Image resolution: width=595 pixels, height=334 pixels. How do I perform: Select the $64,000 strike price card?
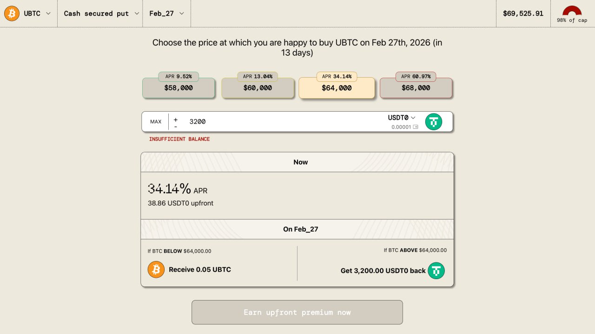(337, 87)
